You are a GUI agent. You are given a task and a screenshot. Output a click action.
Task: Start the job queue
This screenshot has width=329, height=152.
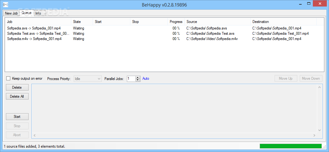click(x=17, y=116)
